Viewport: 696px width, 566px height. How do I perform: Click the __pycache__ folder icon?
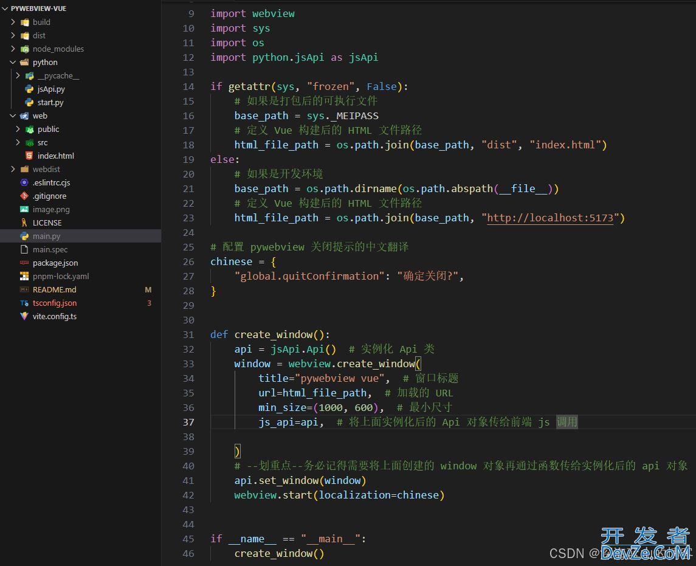pyautogui.click(x=30, y=76)
